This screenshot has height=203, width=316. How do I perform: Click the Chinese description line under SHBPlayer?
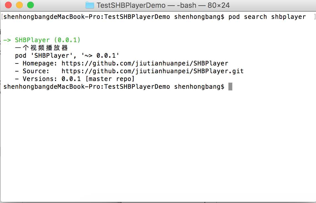(42, 48)
